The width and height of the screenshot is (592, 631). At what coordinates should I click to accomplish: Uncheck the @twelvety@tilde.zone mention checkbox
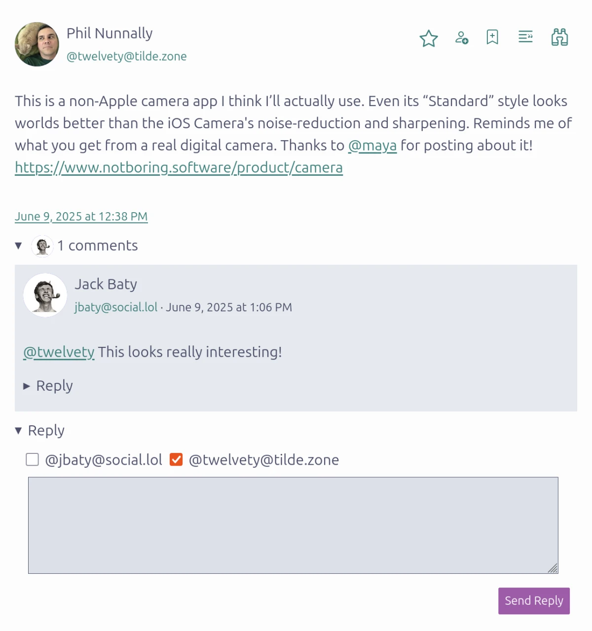(x=176, y=460)
